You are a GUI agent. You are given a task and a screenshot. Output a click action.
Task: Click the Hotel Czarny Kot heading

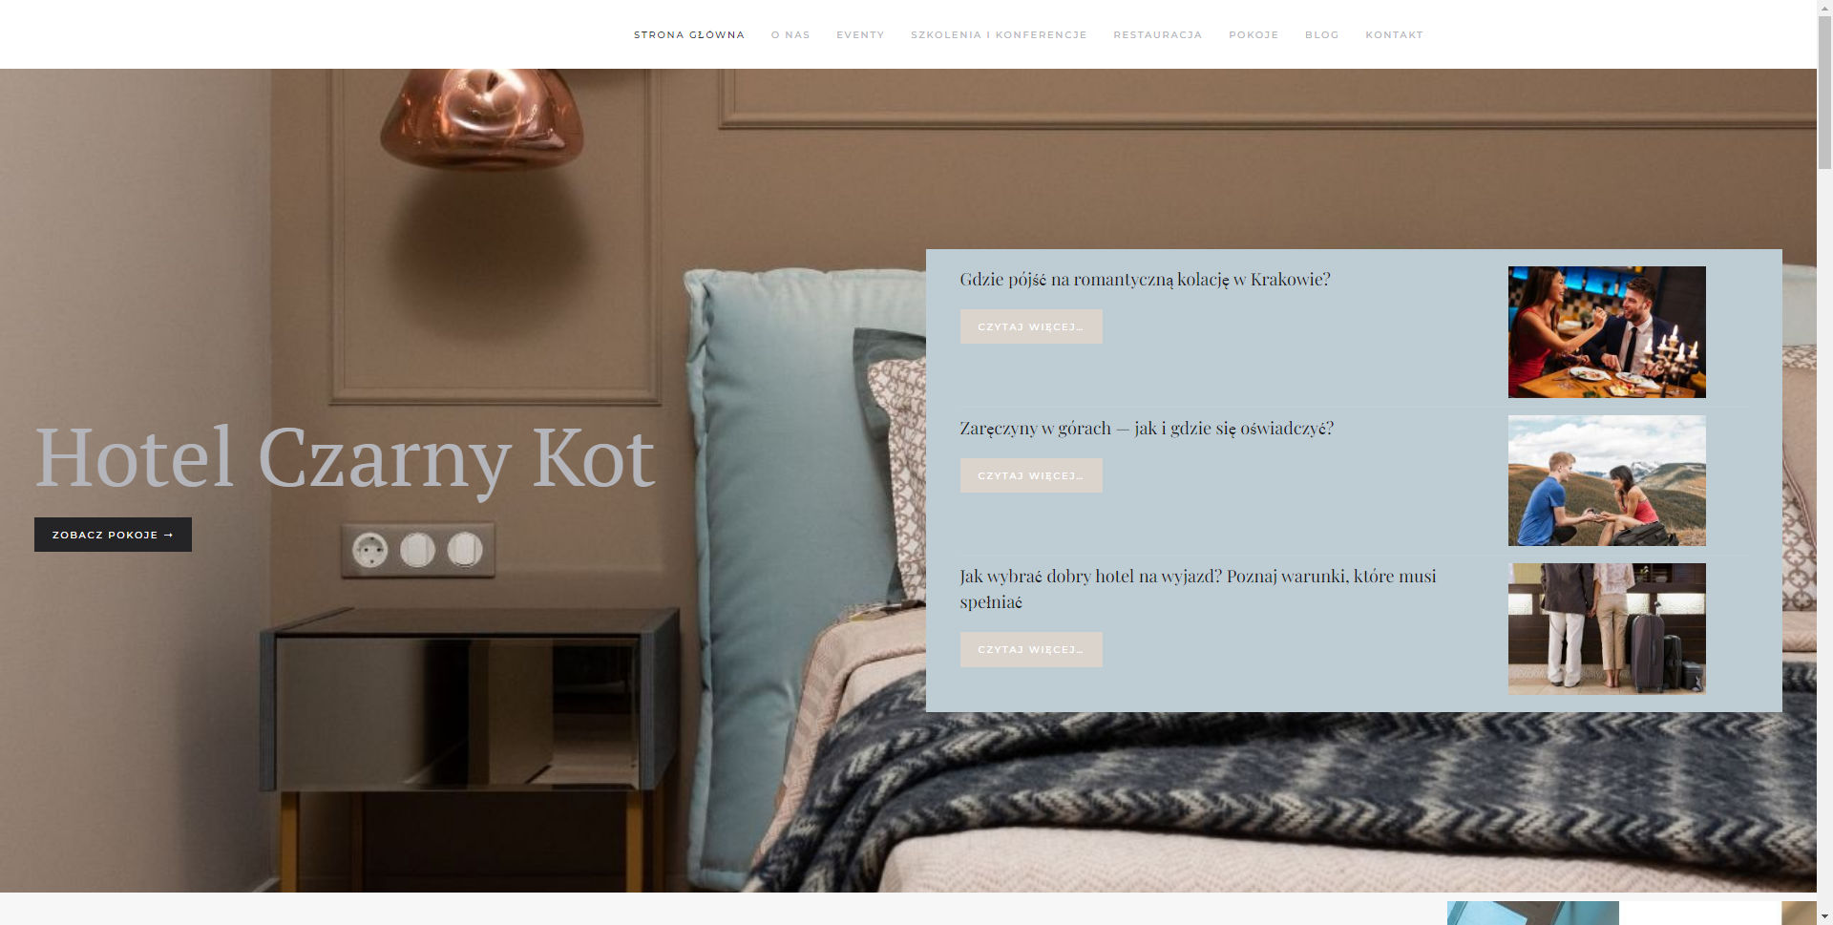(x=345, y=459)
